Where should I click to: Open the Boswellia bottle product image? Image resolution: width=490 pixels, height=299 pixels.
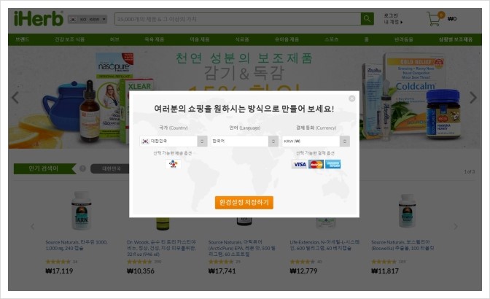pyautogui.click(x=407, y=211)
